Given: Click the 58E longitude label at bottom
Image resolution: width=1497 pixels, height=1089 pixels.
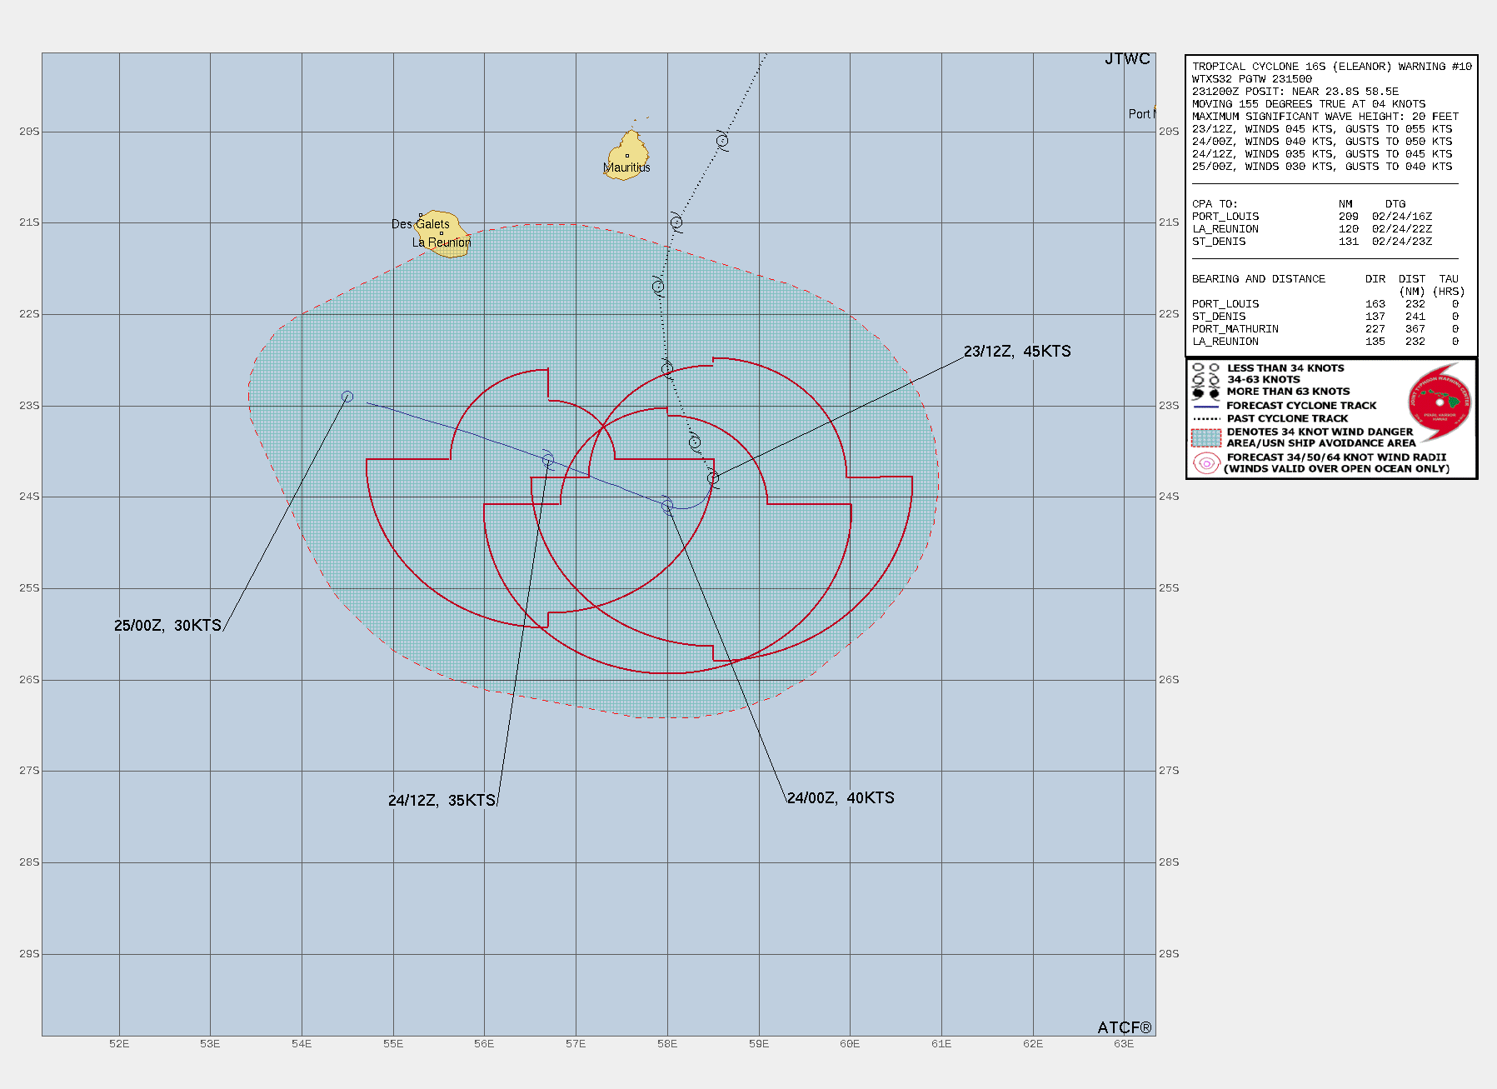Looking at the screenshot, I should point(666,1044).
